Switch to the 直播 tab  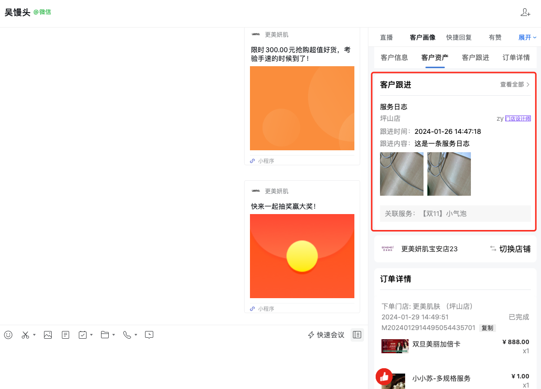(x=386, y=37)
